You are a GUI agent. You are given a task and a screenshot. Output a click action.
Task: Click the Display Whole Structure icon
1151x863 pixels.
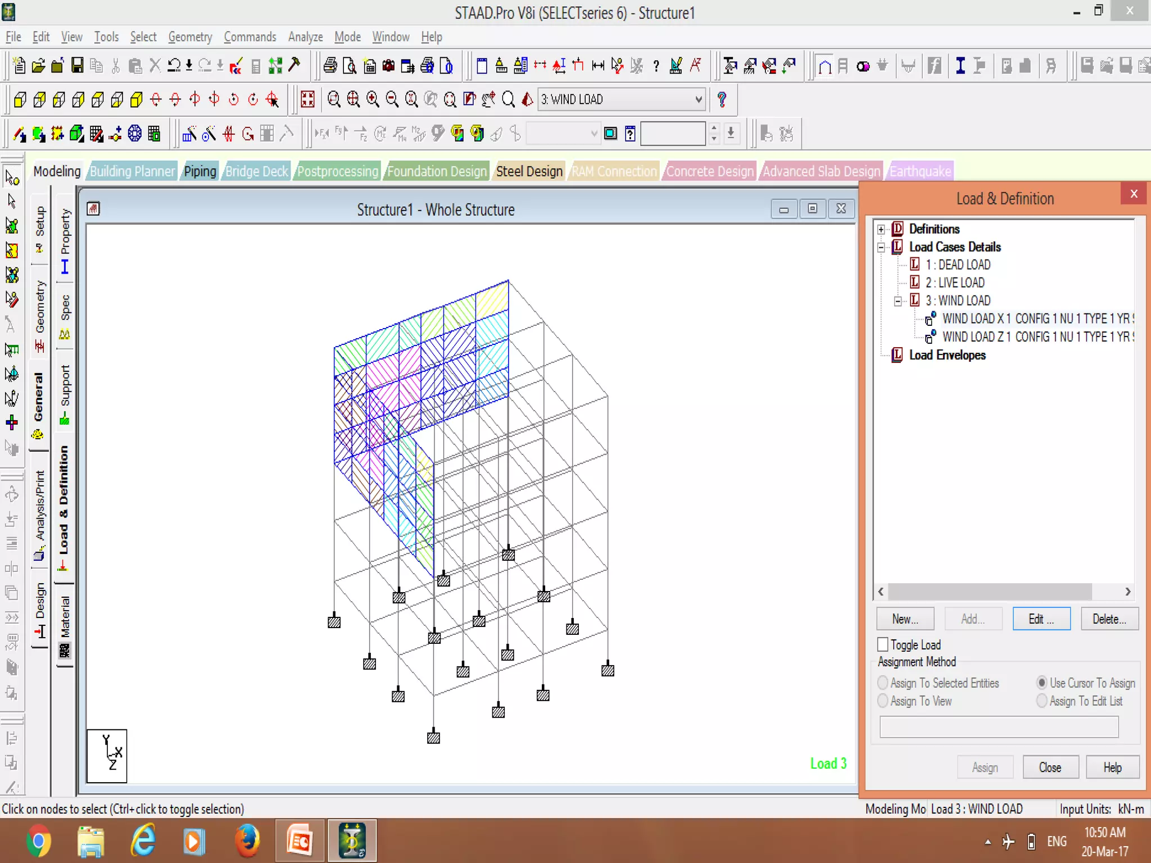coord(307,99)
